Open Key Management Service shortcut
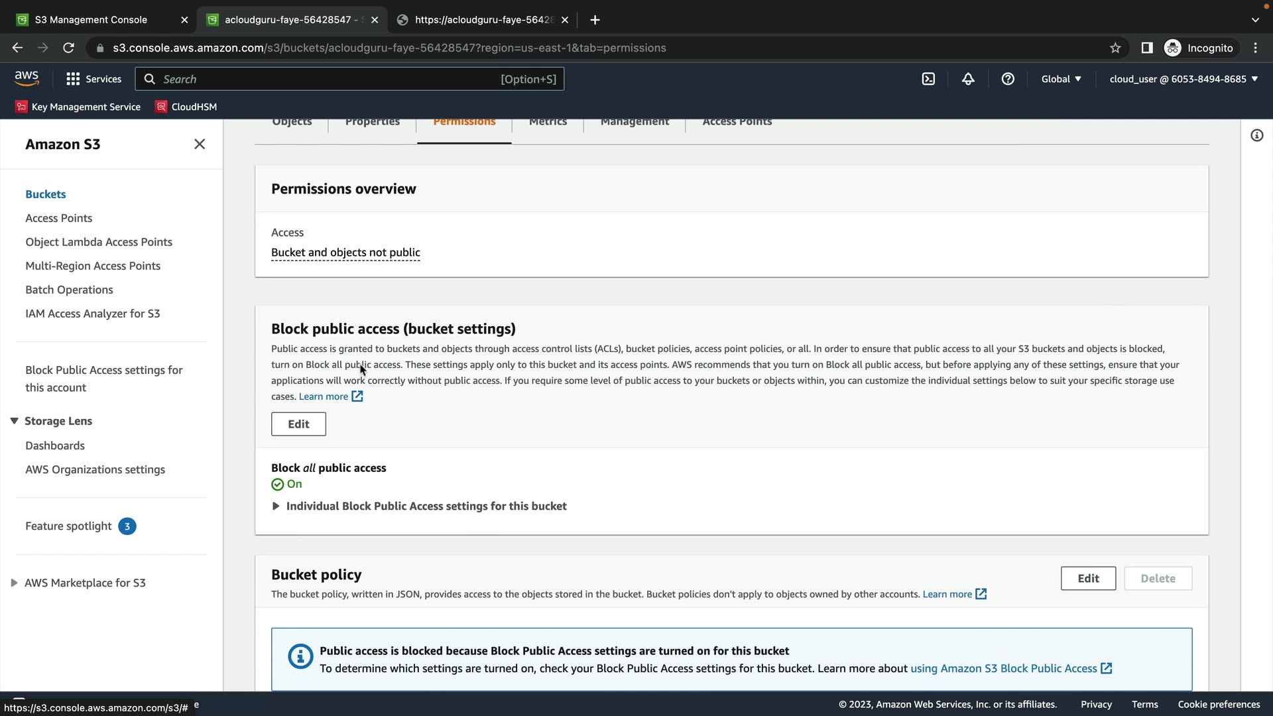Image resolution: width=1273 pixels, height=716 pixels. (78, 107)
